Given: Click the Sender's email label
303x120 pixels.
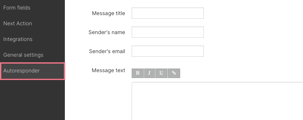Looking at the screenshot, I should pos(107,51).
